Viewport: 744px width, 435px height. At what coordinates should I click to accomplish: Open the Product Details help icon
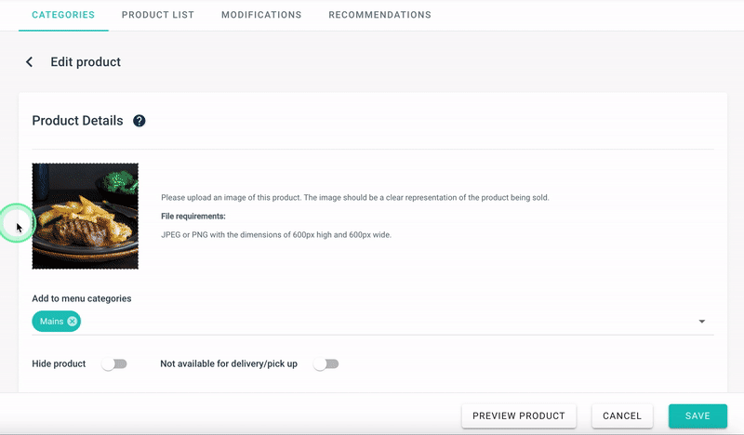(139, 121)
